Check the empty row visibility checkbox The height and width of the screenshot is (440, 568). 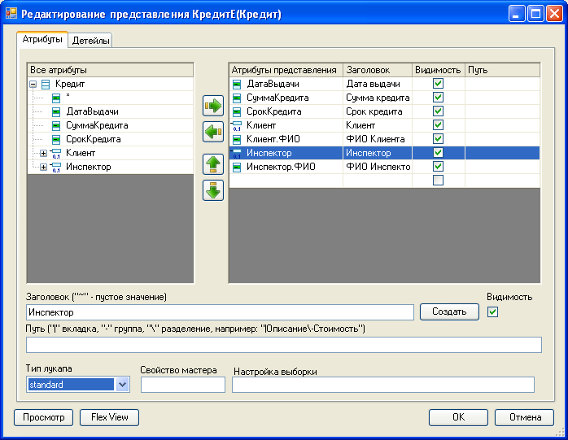[x=438, y=180]
